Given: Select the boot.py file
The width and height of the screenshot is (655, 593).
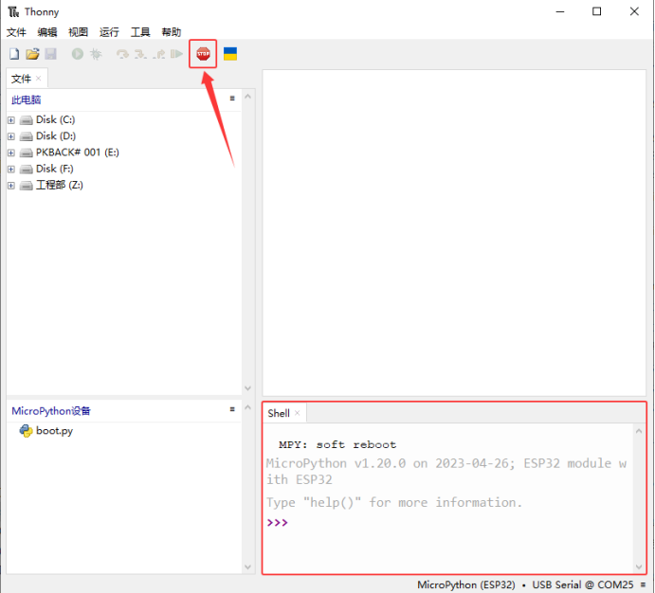Looking at the screenshot, I should coord(54,431).
